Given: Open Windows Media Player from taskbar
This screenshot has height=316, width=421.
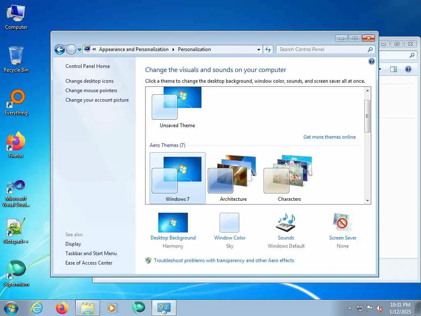Looking at the screenshot, I should (x=112, y=308).
